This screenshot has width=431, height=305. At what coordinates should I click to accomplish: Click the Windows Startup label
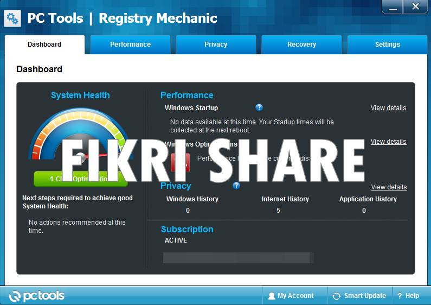191,108
